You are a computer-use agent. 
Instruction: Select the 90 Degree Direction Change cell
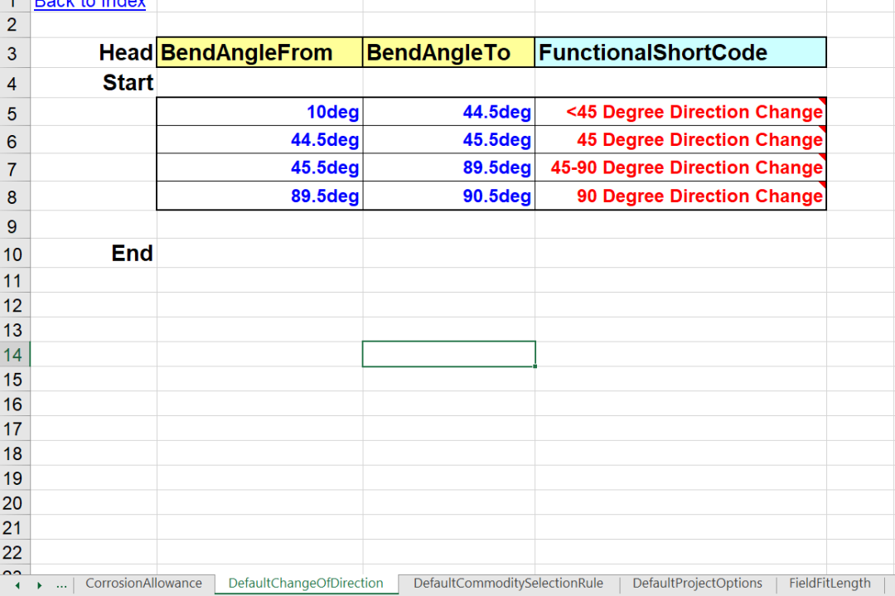pyautogui.click(x=680, y=196)
